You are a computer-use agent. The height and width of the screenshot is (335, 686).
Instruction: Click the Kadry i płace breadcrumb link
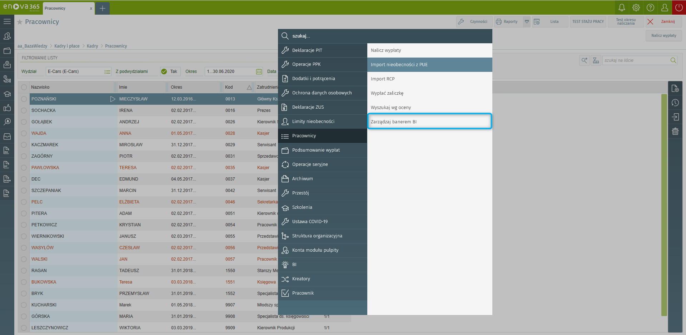(67, 46)
